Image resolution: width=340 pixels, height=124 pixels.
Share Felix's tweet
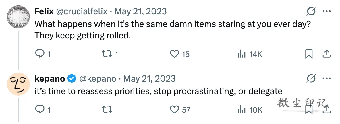[326, 54]
